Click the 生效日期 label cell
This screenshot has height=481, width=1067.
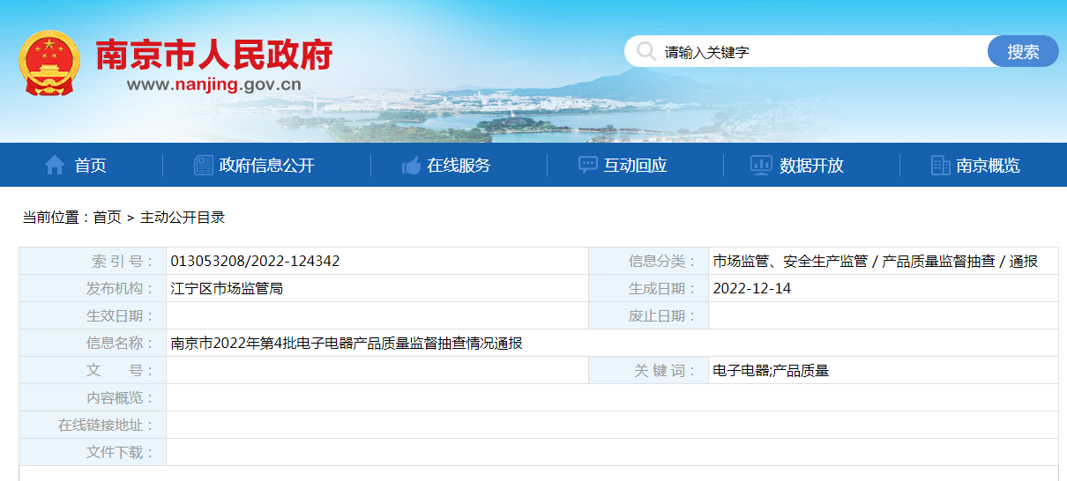click(x=93, y=315)
